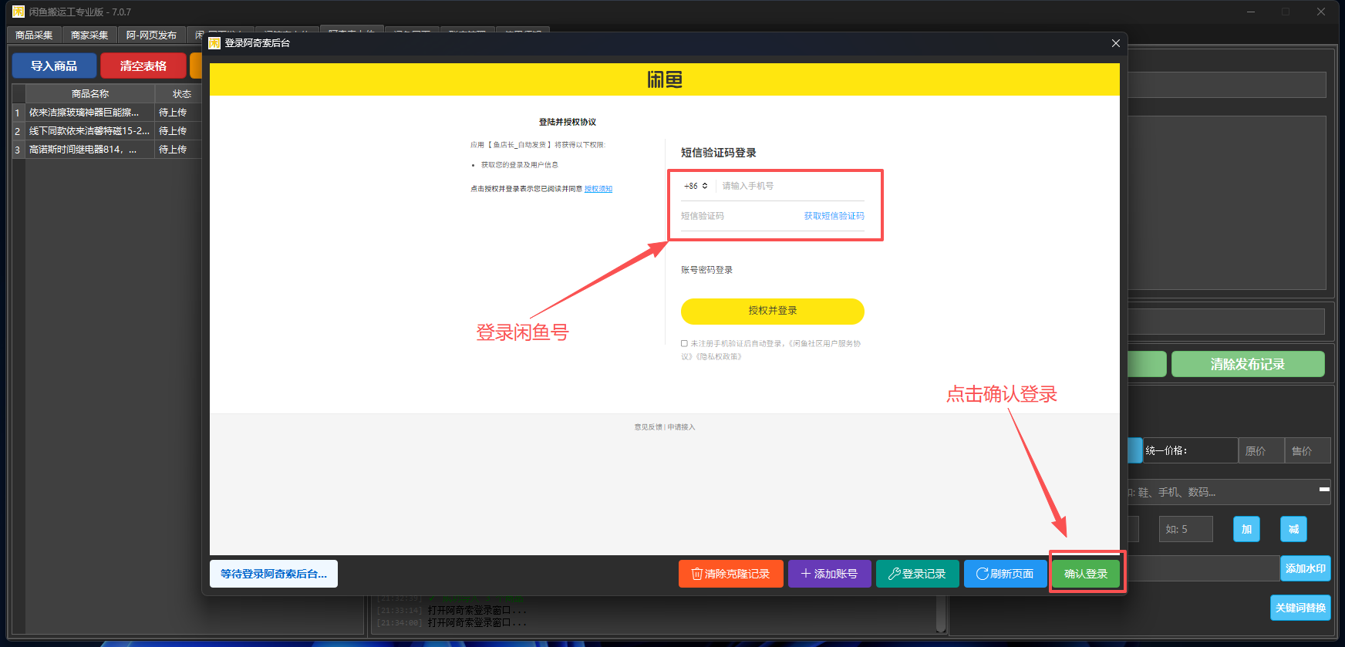Click the 清除克隆记录 trash button
1345x647 pixels.
(730, 574)
